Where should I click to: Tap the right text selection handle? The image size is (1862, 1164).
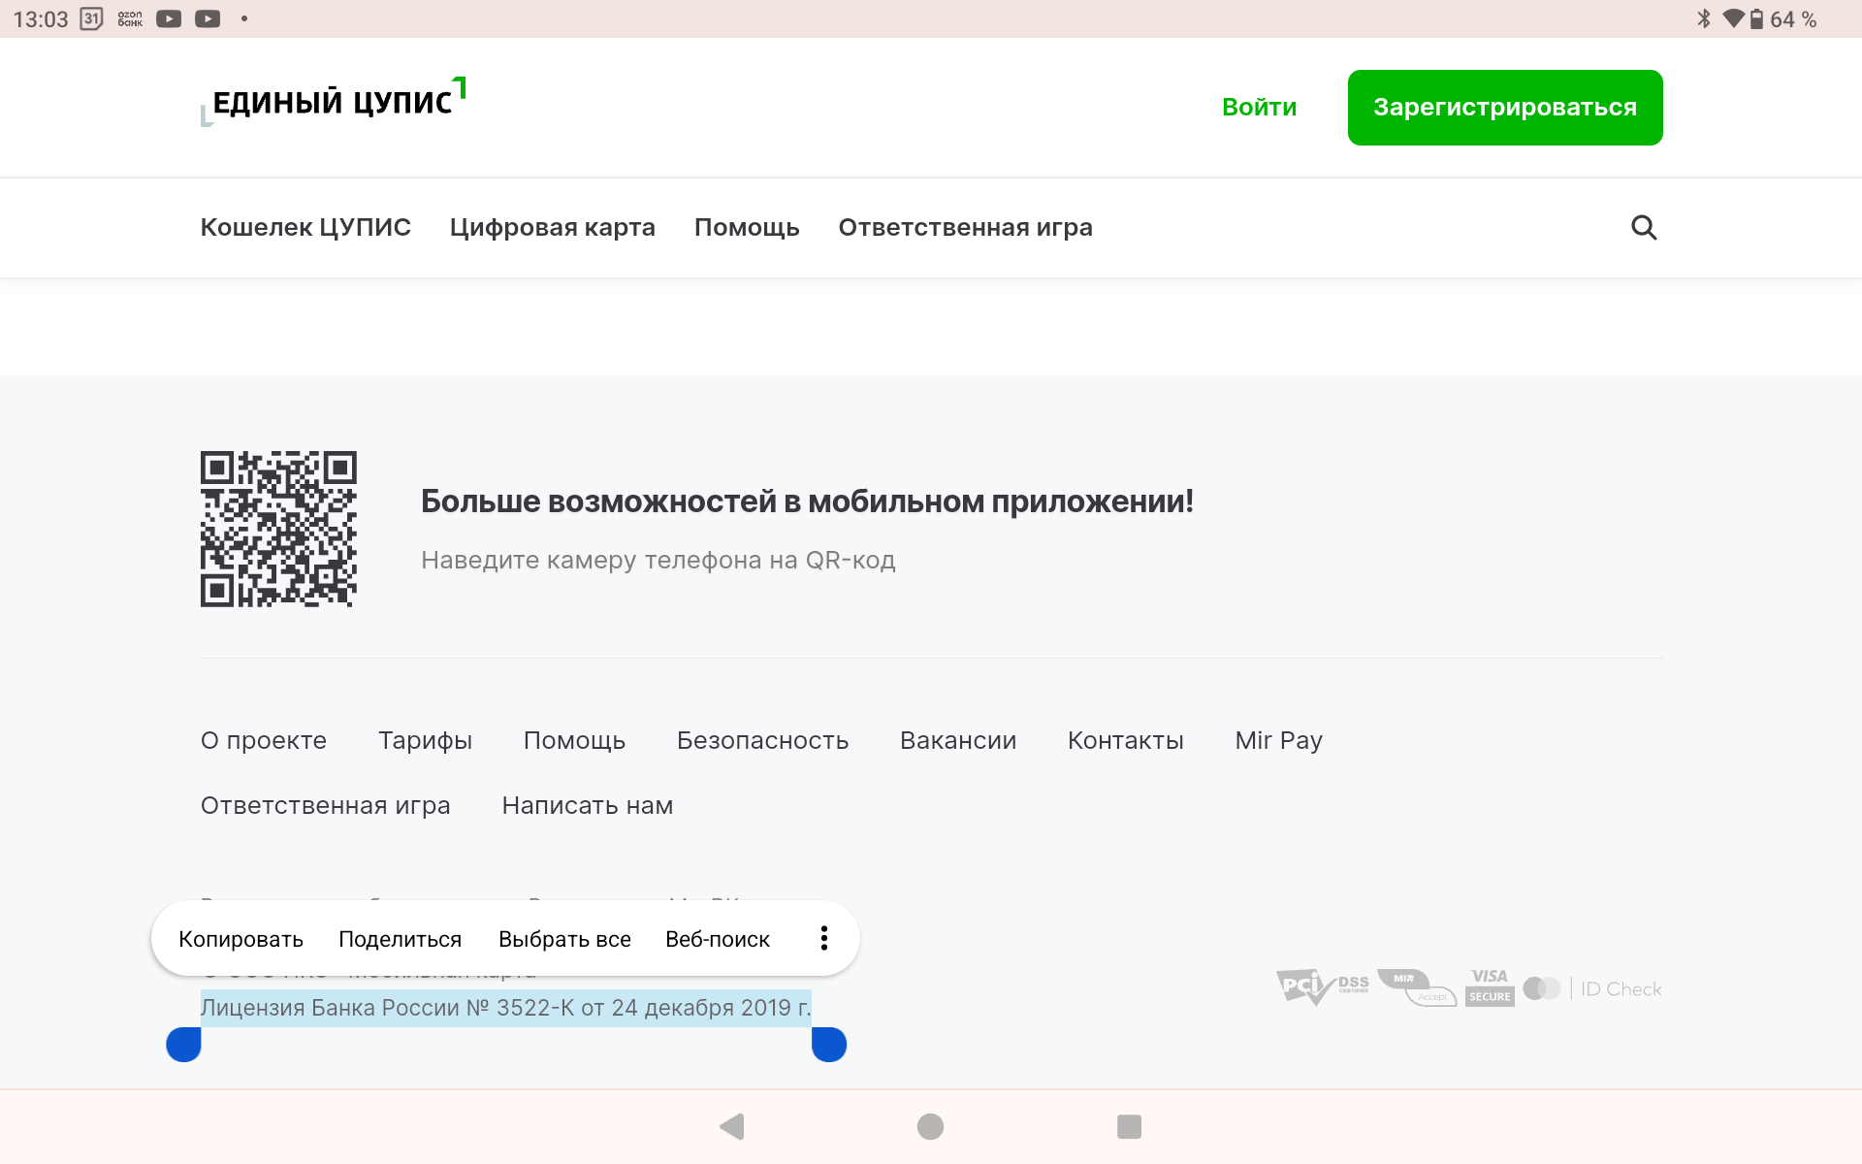coord(829,1045)
